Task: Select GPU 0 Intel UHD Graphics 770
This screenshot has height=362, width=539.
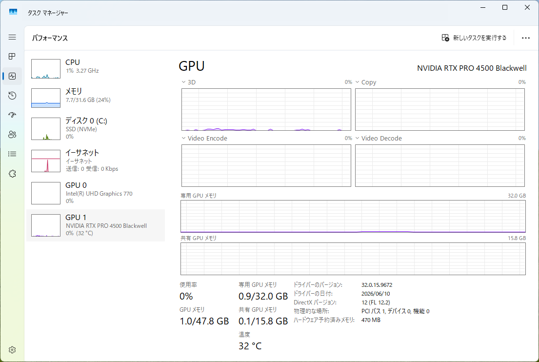Action: coord(96,193)
